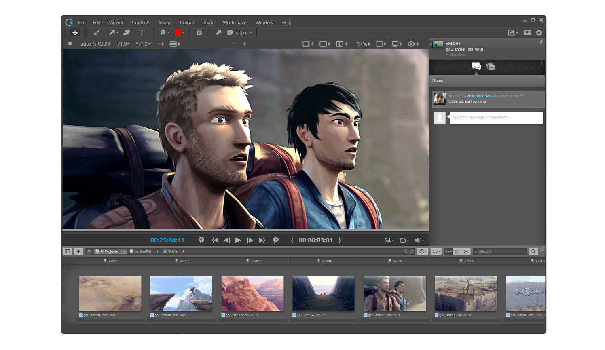Open the Workspace menu
605x350 pixels.
coord(235,23)
